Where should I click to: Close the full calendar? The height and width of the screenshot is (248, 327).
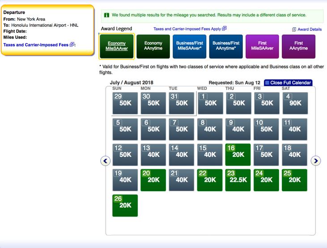tap(288, 83)
